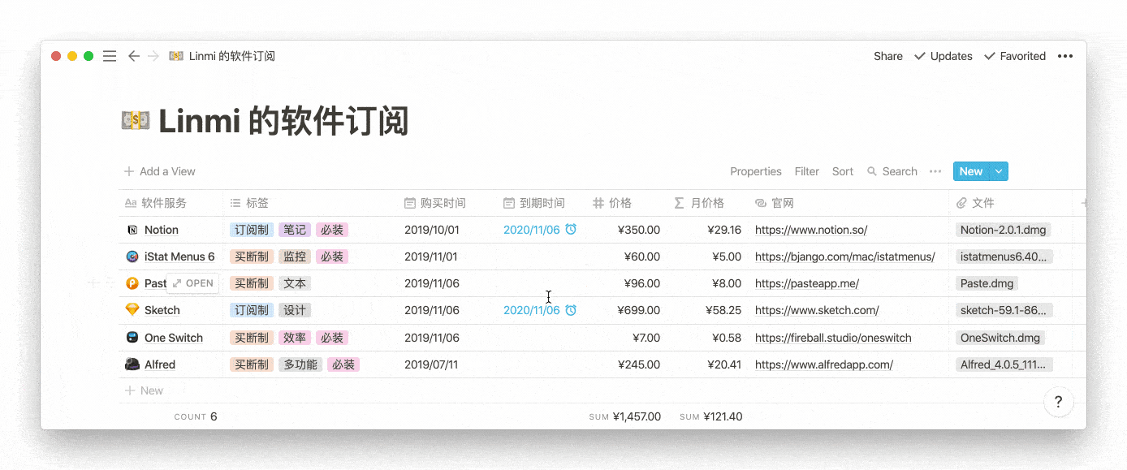Click the blue New button
The image size is (1127, 470).
coord(972,171)
